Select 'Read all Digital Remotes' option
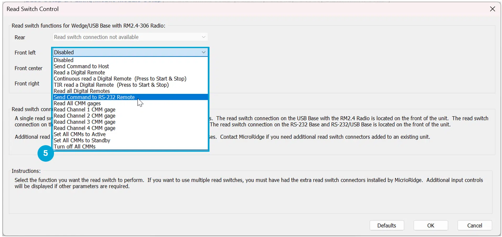The image size is (502, 237). pos(131,91)
